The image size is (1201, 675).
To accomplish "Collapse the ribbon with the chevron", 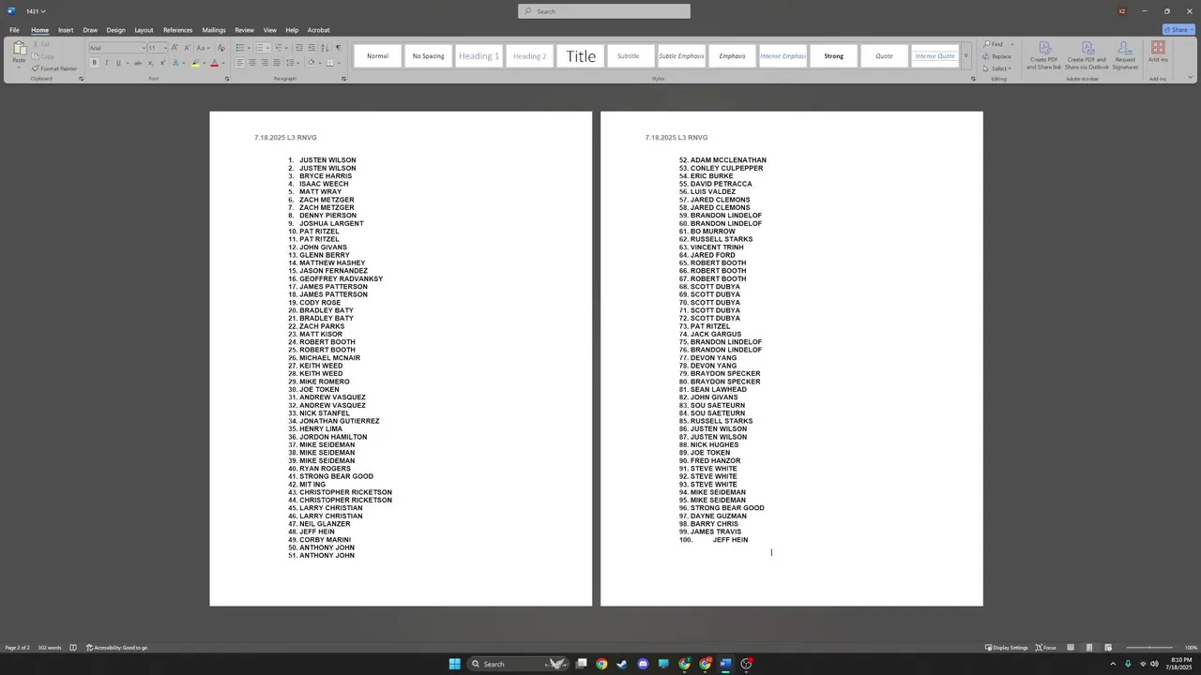I will (x=1191, y=77).
